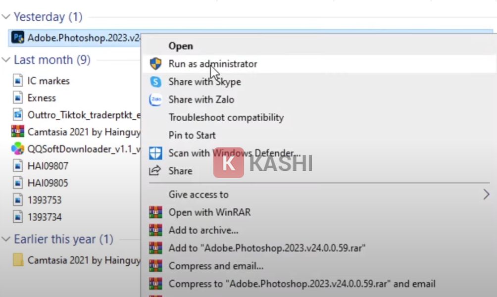This screenshot has height=297, width=497.
Task: Collapse the Yesterday group
Action: [6, 17]
